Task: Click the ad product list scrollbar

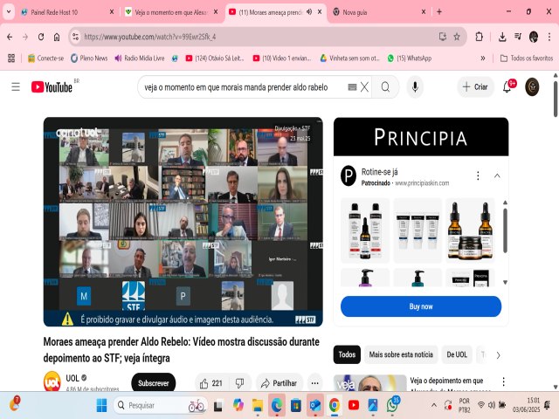Action: pyautogui.click(x=505, y=230)
